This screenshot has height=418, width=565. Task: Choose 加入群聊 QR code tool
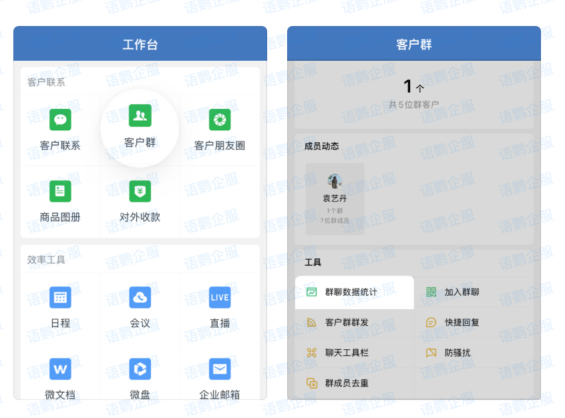point(461,292)
